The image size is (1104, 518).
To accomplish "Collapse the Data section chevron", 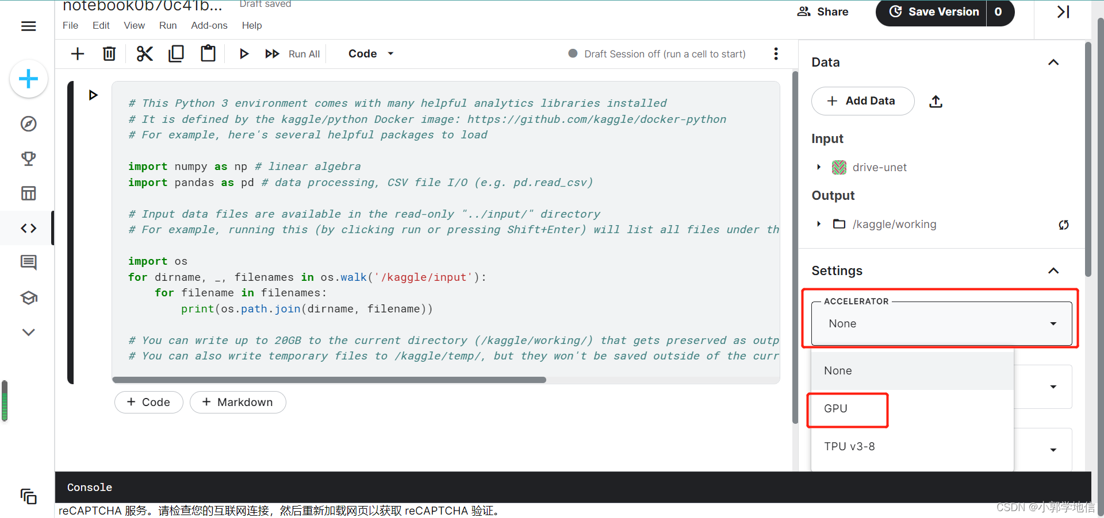I will point(1053,62).
